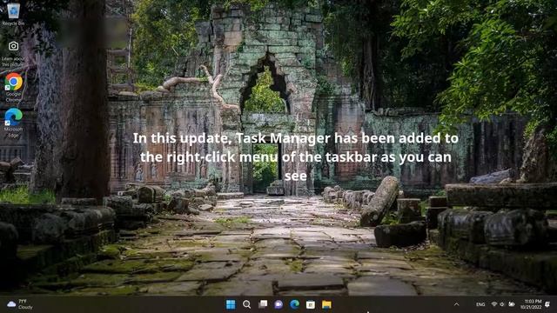Launch Google Chrome desktop shortcut
The height and width of the screenshot is (313, 557).
tap(14, 87)
